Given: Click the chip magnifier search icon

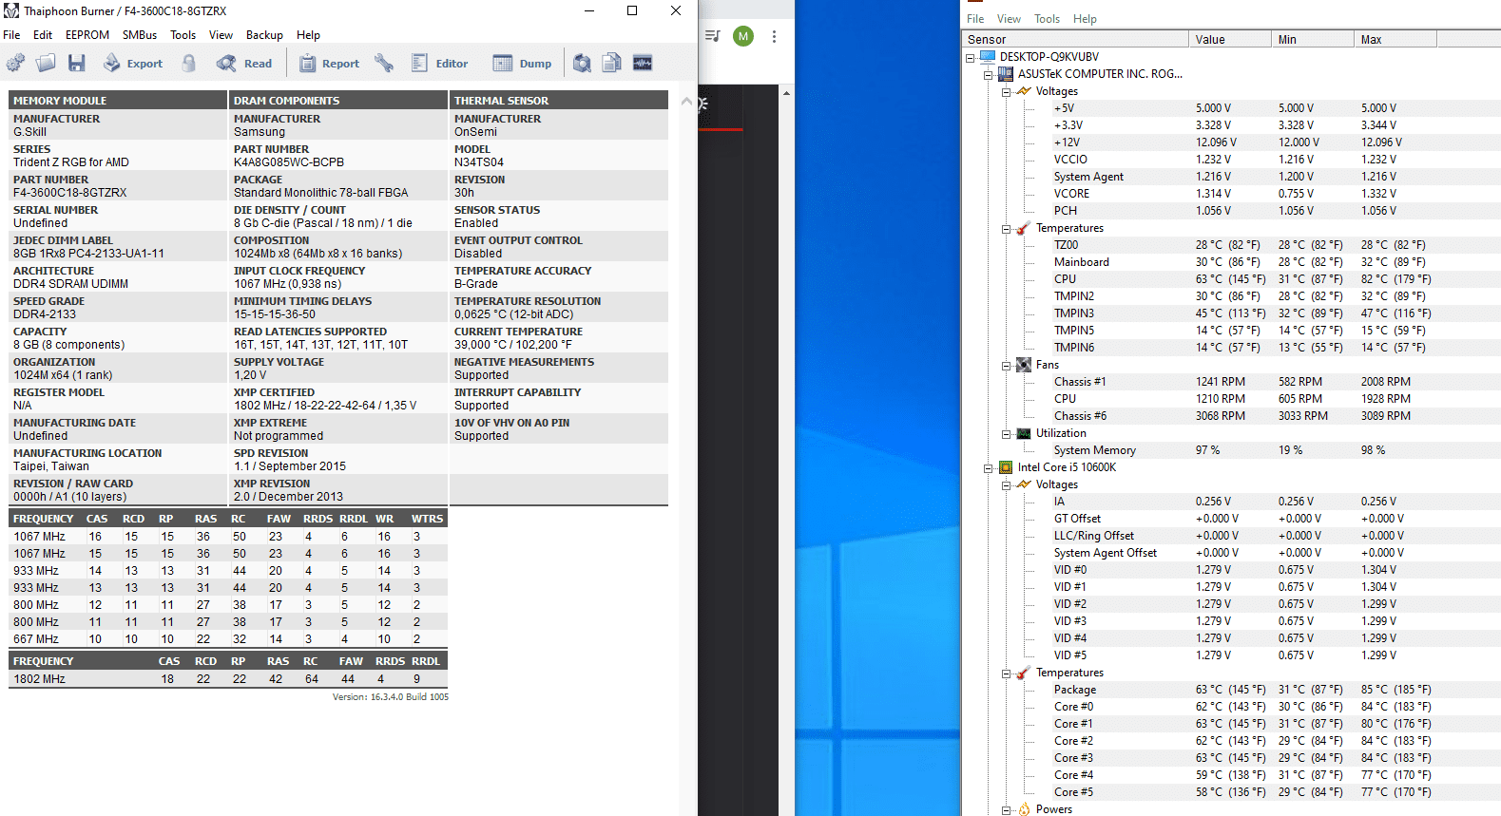Looking at the screenshot, I should 582,63.
